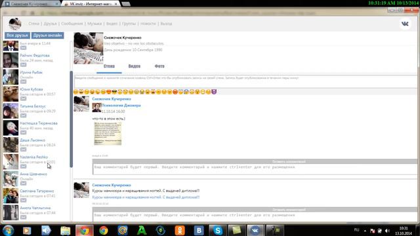Screen dimensions: 420x236
Task: Open friend Райчик Федотова
Action: [x=35, y=55]
